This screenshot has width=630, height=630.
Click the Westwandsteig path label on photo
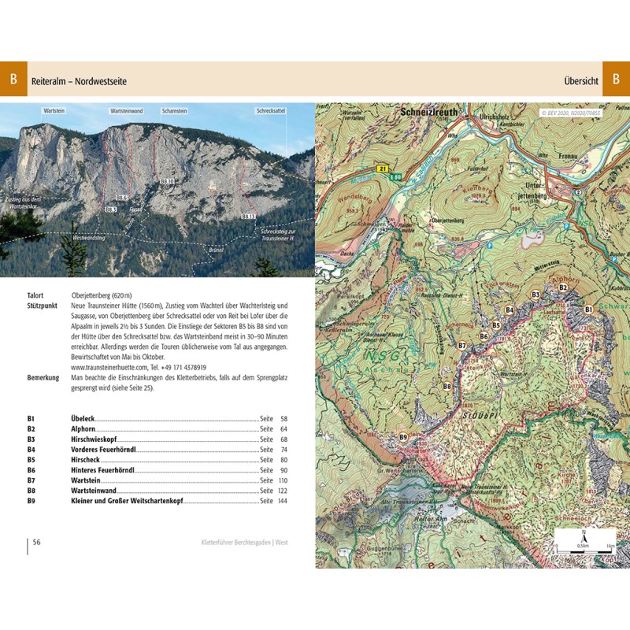tap(89, 238)
